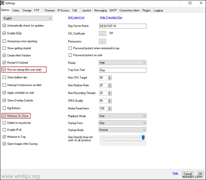Enable the IPv6 checkbox
This screenshot has height=180, width=206.
pyautogui.click(x=4, y=130)
